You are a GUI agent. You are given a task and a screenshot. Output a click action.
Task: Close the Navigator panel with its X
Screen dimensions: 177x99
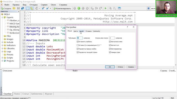coord(19,12)
